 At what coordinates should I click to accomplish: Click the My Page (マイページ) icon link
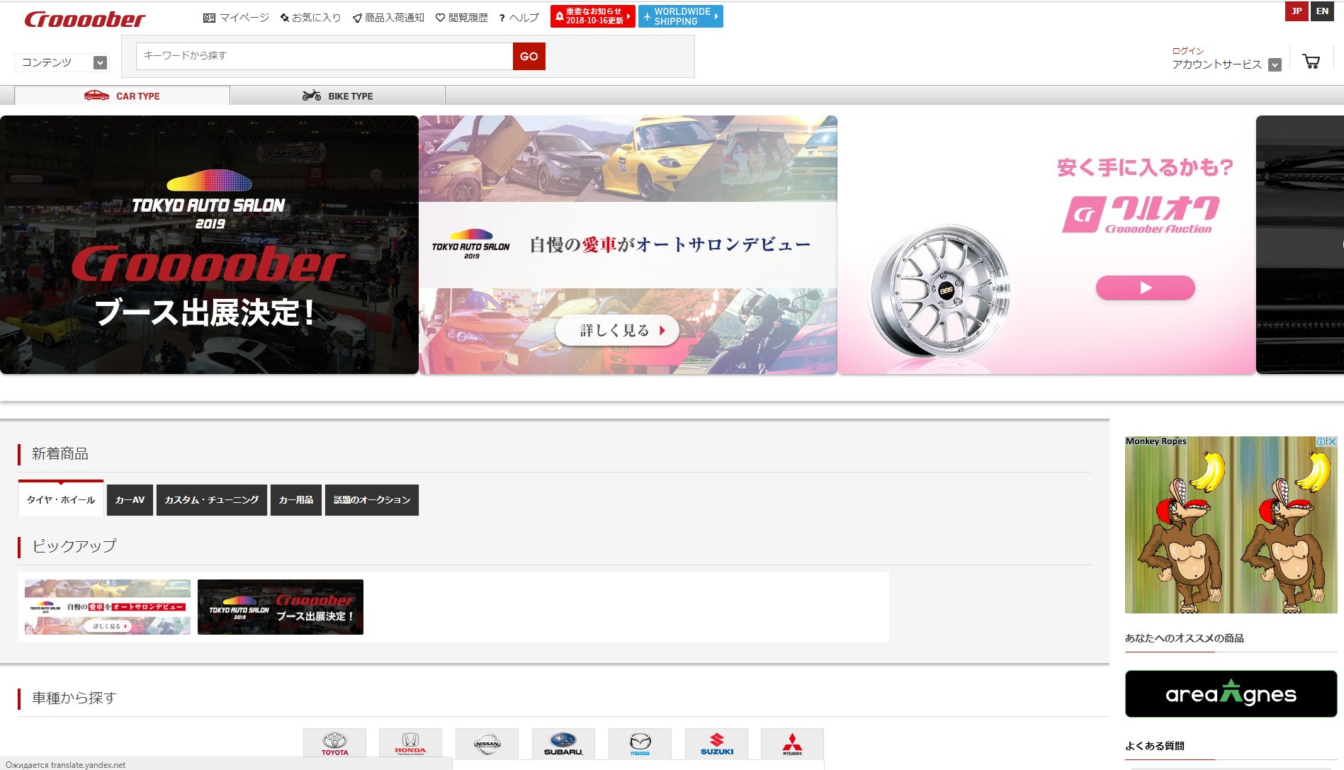pyautogui.click(x=236, y=18)
